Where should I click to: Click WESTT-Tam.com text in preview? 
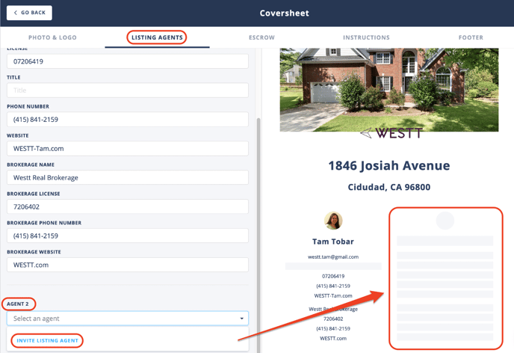coord(333,295)
